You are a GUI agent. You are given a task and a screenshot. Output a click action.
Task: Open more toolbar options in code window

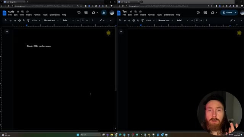click(x=92, y=20)
